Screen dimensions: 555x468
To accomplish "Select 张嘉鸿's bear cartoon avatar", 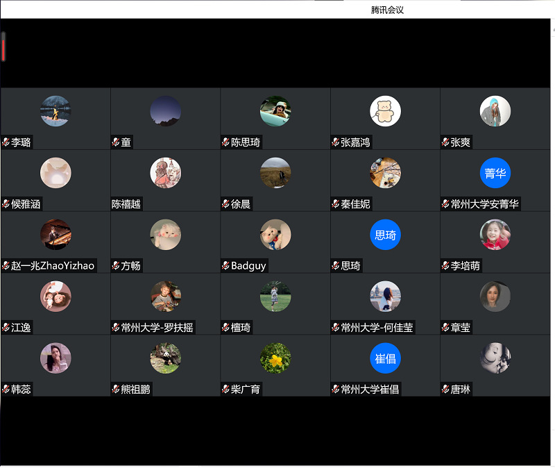I will click(x=386, y=111).
